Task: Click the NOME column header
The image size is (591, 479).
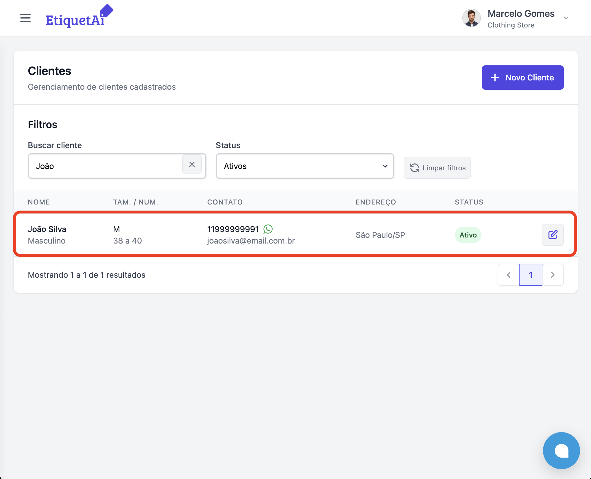Action: click(39, 202)
